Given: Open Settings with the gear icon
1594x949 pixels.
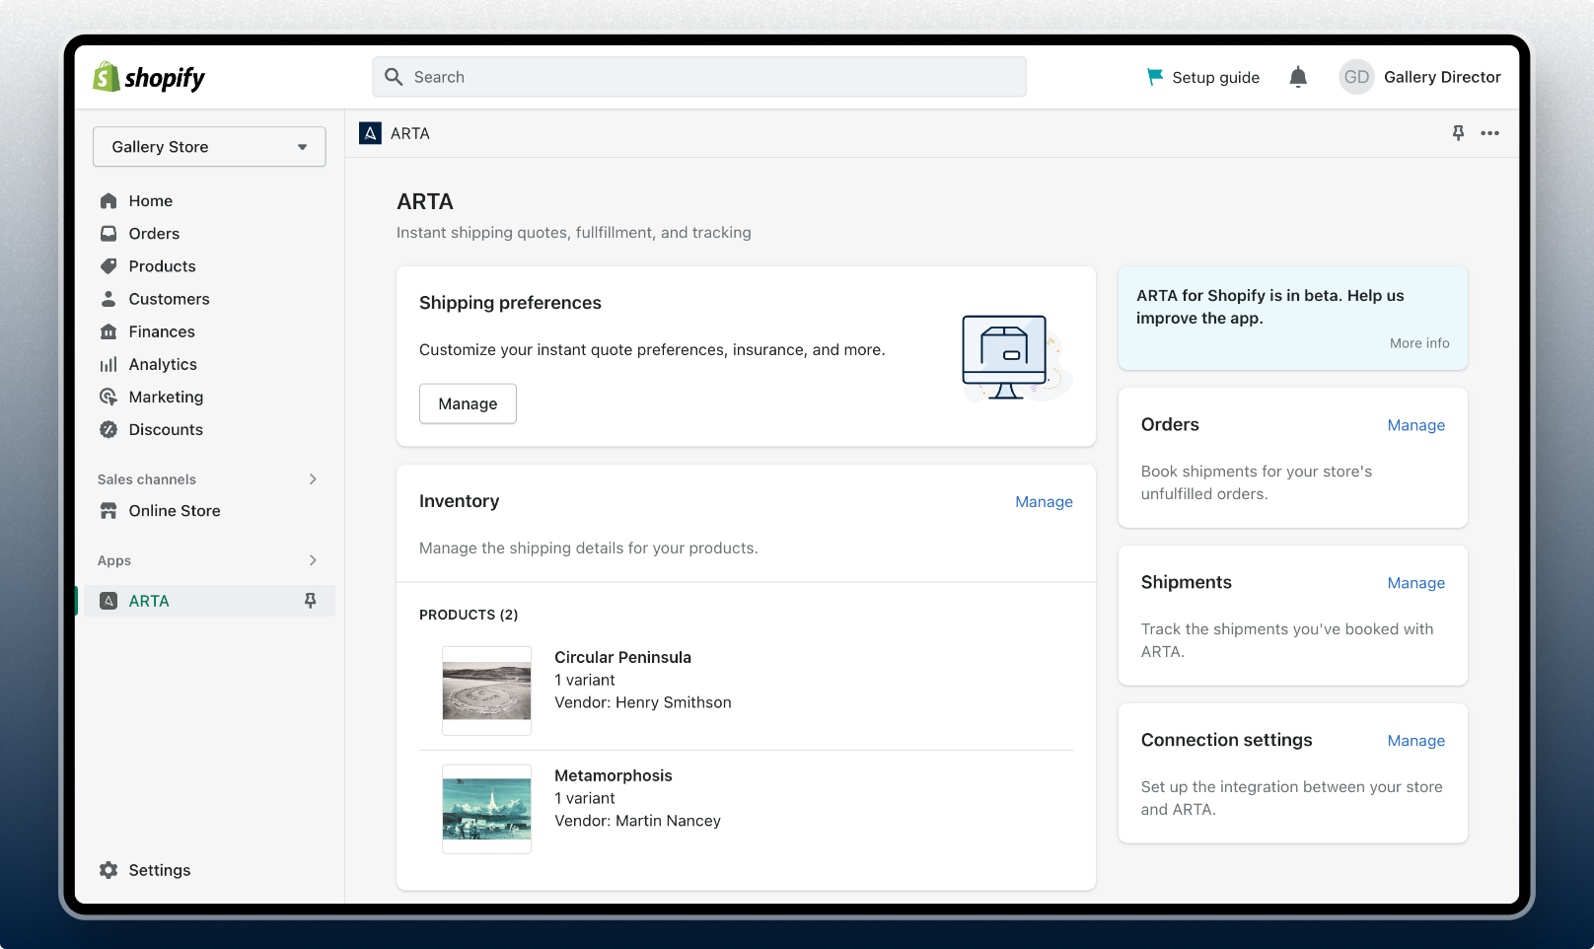Looking at the screenshot, I should [x=109, y=870].
